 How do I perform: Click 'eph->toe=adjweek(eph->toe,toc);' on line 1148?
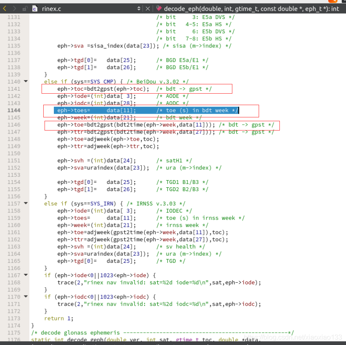pos(108,139)
